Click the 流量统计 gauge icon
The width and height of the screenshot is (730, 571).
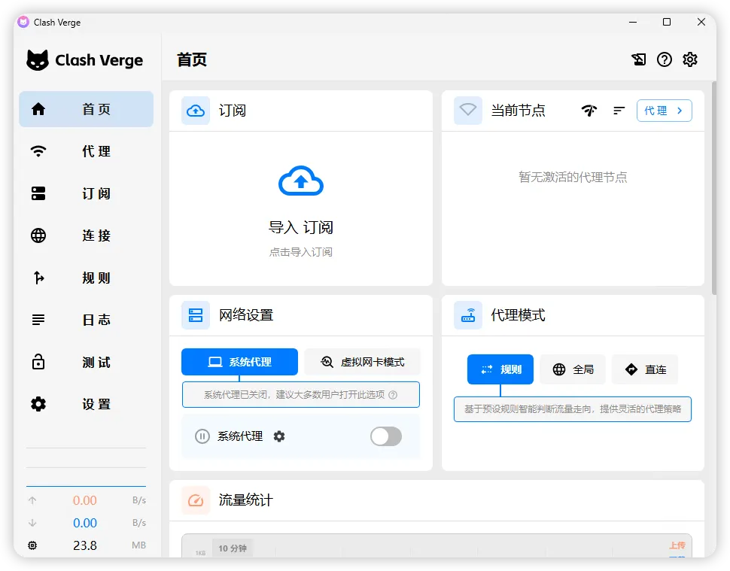coord(196,500)
